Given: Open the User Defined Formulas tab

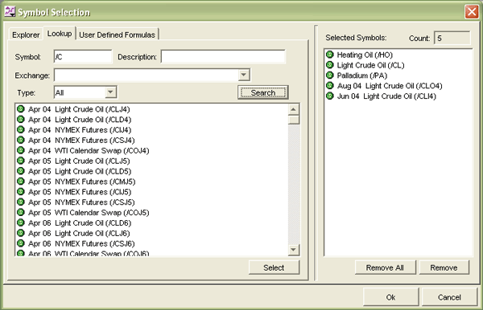Looking at the screenshot, I should click(x=117, y=35).
